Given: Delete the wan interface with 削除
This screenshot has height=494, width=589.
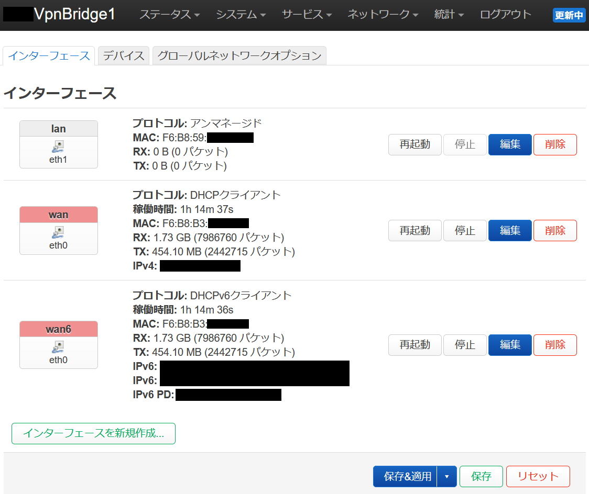Looking at the screenshot, I should [x=555, y=230].
